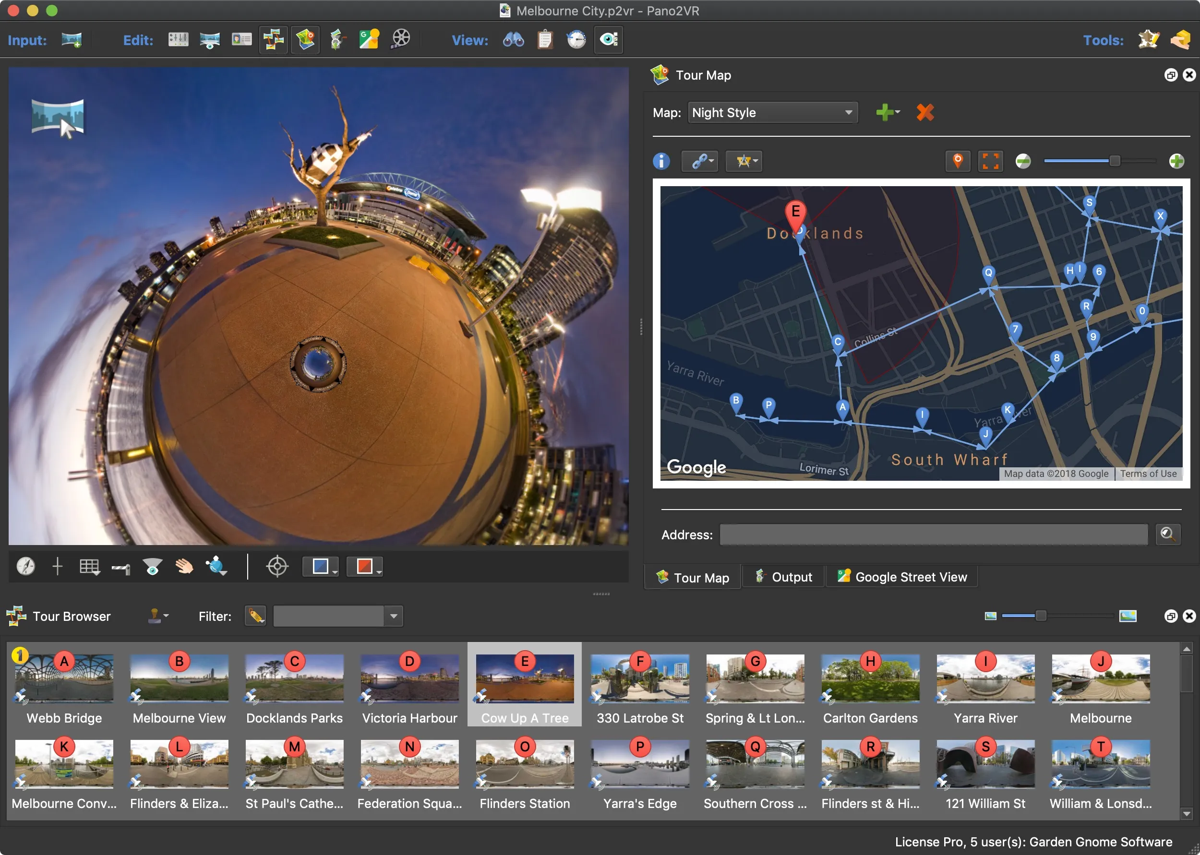Toggle the Tour Map button in toolbar
1200x855 pixels.
point(305,40)
